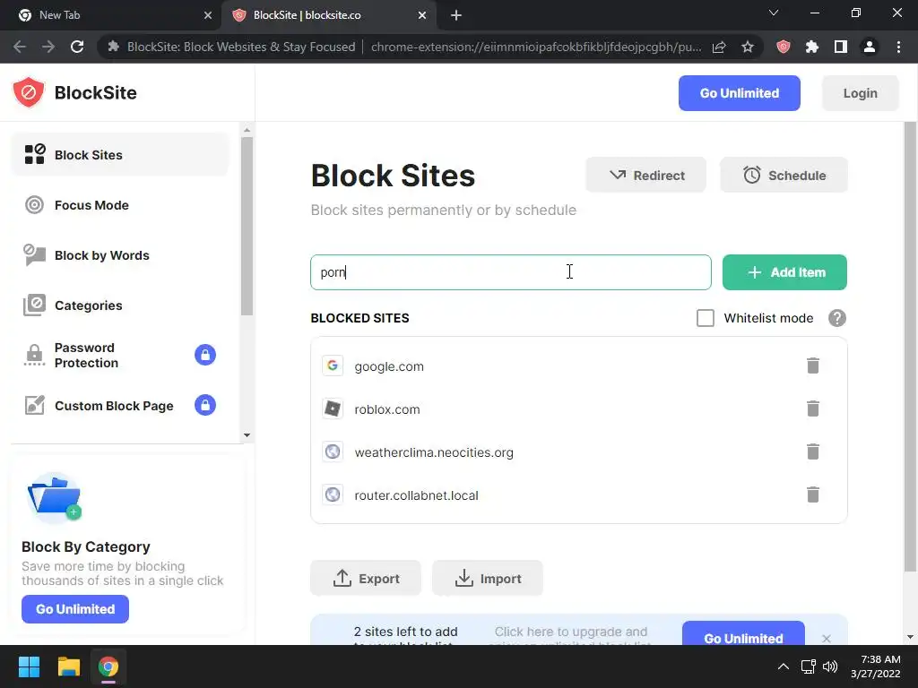
Task: Click the roblox.com favicon
Action: pyautogui.click(x=333, y=408)
